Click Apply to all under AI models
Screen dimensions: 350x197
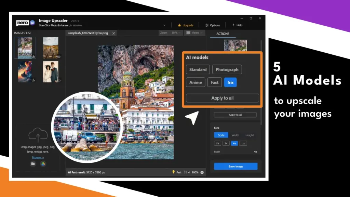[222, 98]
